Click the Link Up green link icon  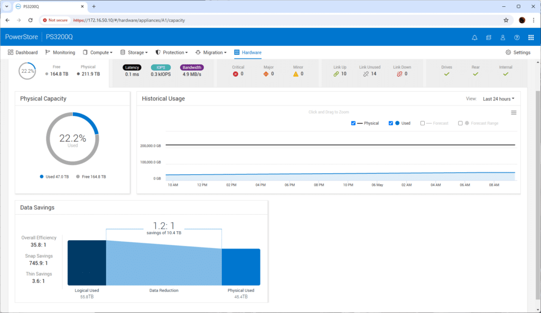point(336,74)
